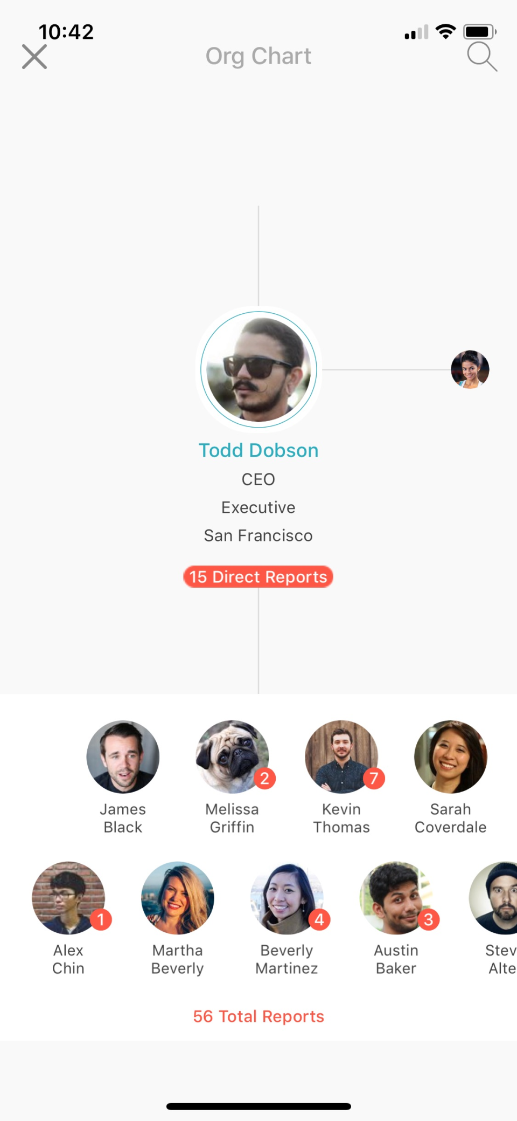The image size is (517, 1121).
Task: Select the Todd Dobson name label
Action: pos(258,450)
